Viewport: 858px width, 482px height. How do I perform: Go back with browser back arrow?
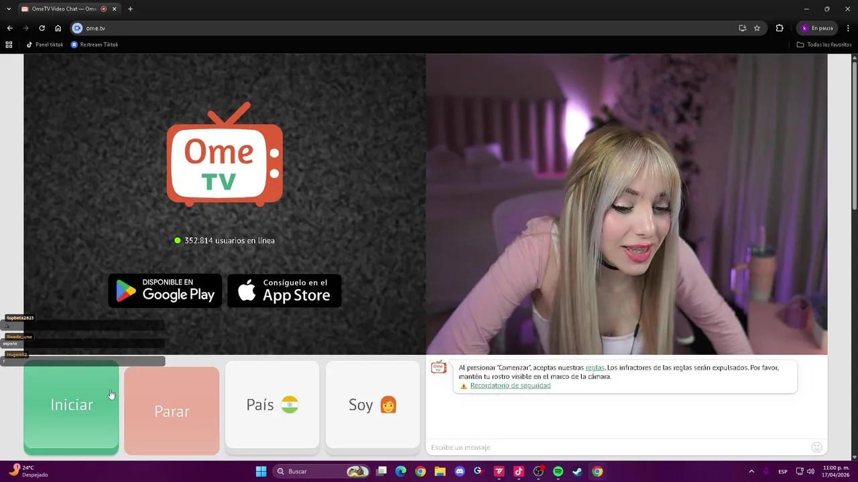point(9,28)
